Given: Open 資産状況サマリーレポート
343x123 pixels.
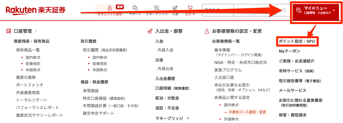Looking at the screenshot, I should [x=40, y=115].
